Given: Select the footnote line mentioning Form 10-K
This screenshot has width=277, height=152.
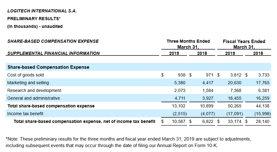Looking at the screenshot, I should point(112,145).
